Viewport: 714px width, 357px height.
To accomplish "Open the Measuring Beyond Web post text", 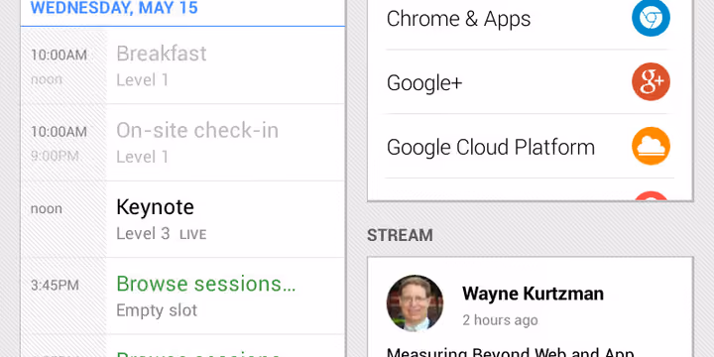I will click(510, 352).
